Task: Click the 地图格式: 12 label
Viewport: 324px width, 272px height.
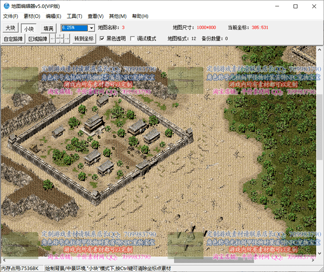Action: pos(182,38)
